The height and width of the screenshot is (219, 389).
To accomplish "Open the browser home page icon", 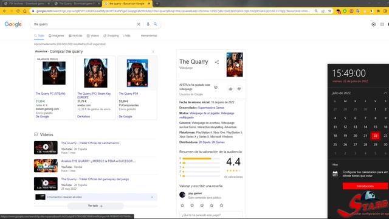I will (x=24, y=11).
